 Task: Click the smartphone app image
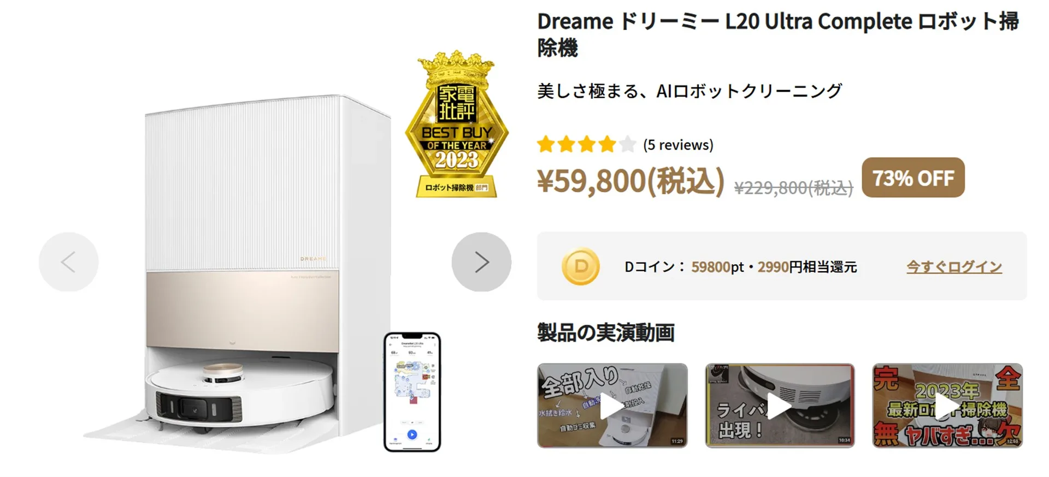click(412, 392)
